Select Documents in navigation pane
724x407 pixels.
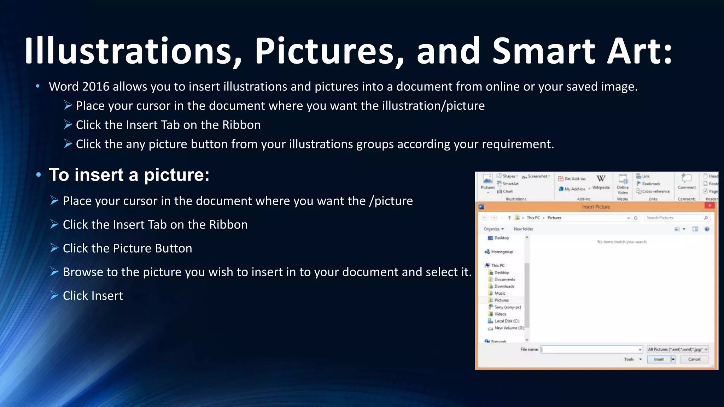(x=502, y=279)
